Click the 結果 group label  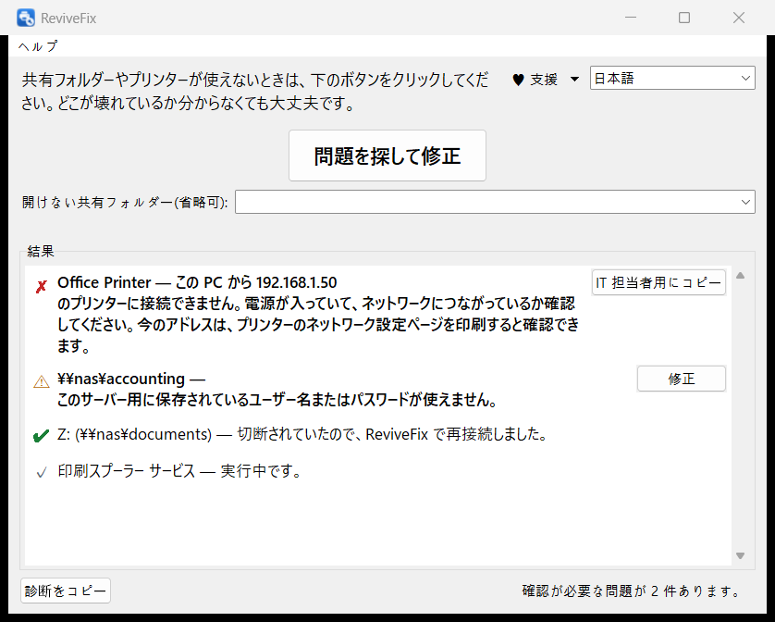41,252
